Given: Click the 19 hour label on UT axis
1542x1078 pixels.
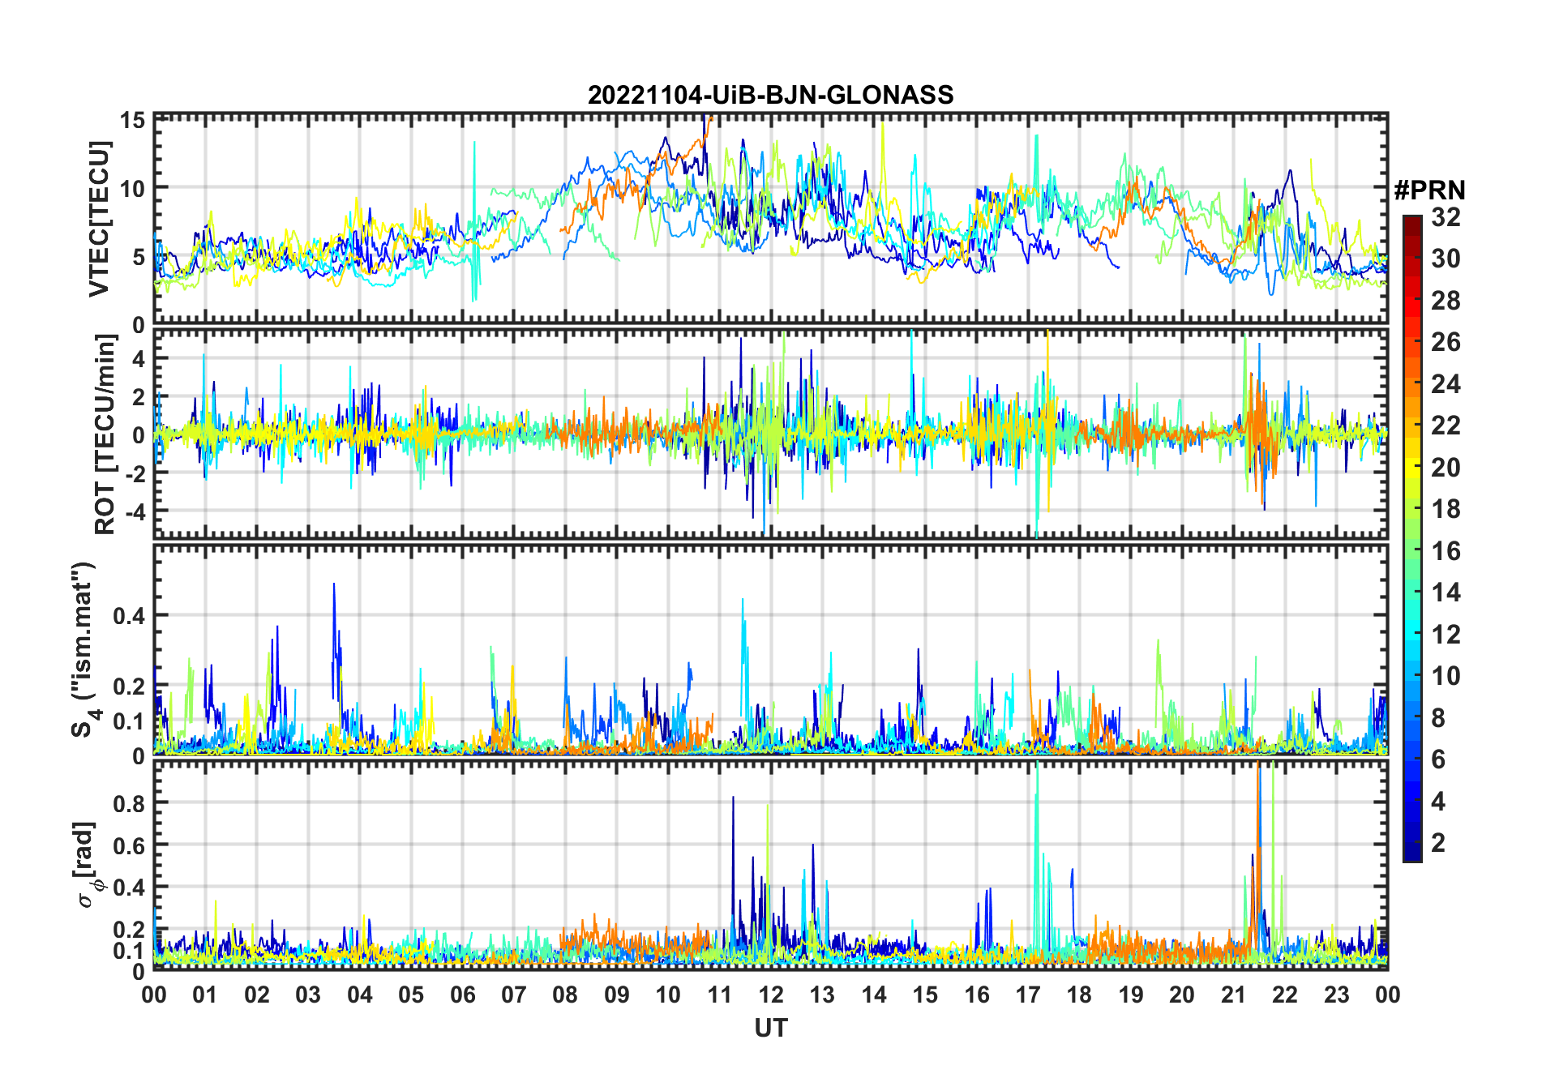Looking at the screenshot, I should pyautogui.click(x=1131, y=995).
